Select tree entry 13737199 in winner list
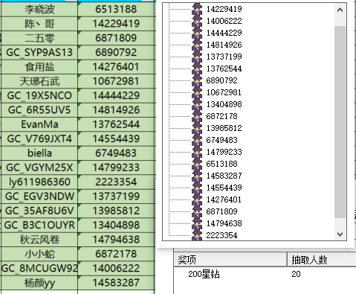This screenshot has width=356, height=294. pos(224,57)
